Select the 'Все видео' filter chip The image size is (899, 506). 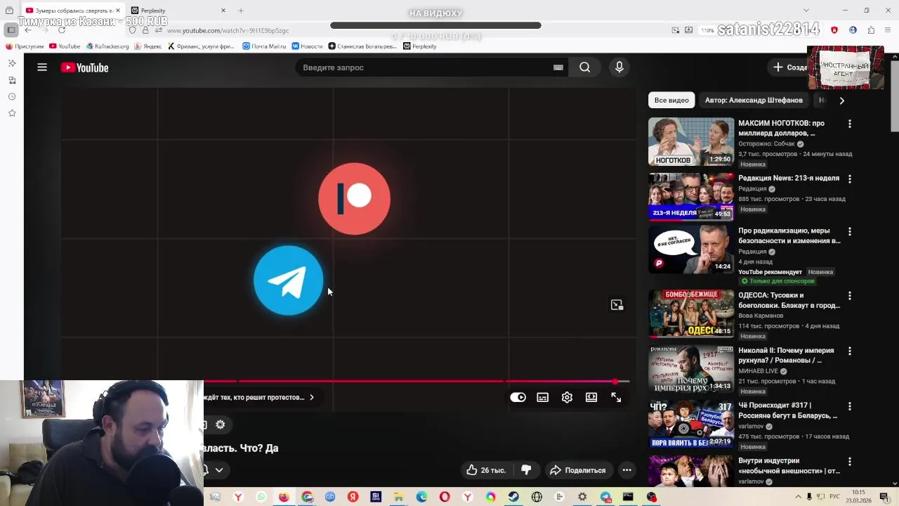click(671, 100)
